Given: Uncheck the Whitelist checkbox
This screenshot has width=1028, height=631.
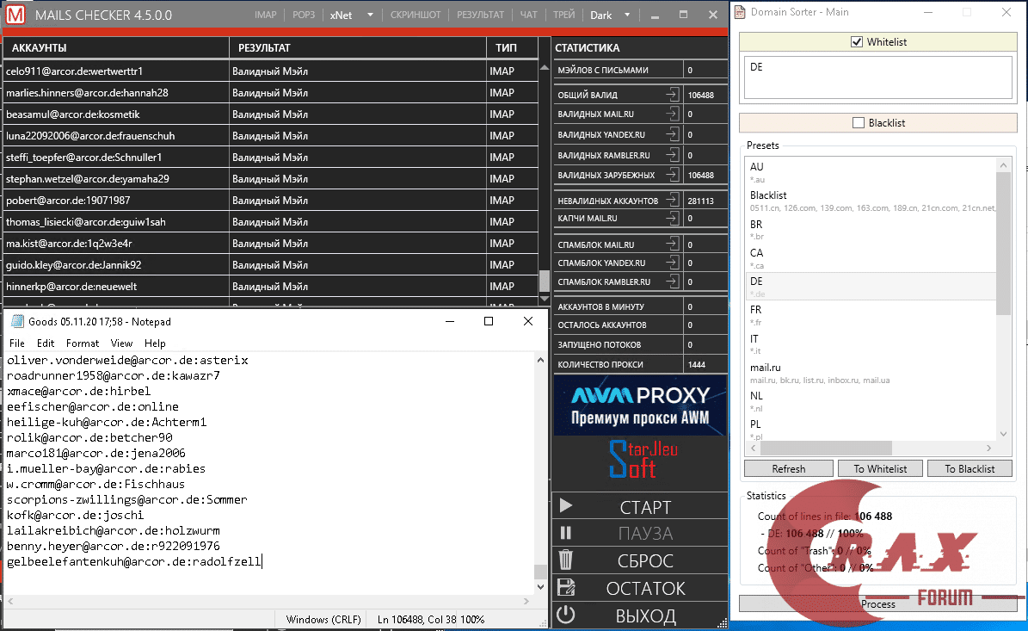Looking at the screenshot, I should [856, 42].
